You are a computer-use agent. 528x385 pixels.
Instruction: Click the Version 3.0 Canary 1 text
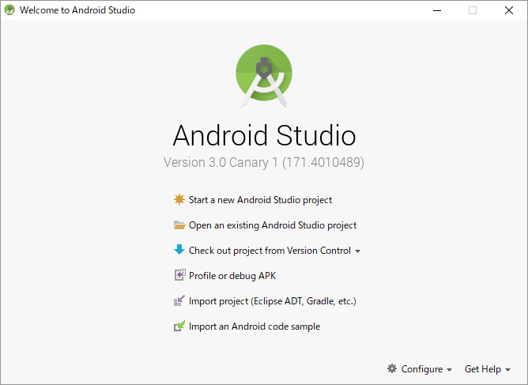(263, 162)
